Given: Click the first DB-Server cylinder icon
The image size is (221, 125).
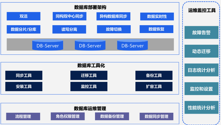Looking at the screenshot, I should coord(48,45).
